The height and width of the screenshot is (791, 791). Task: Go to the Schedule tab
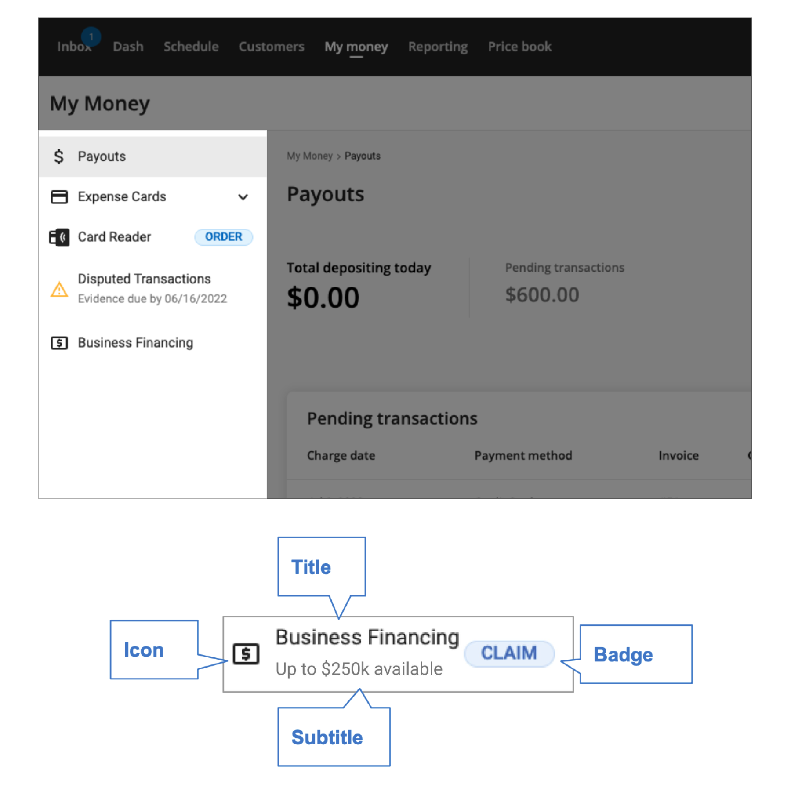click(x=191, y=47)
